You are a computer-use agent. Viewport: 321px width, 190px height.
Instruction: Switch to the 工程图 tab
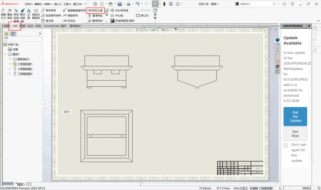tap(5, 26)
